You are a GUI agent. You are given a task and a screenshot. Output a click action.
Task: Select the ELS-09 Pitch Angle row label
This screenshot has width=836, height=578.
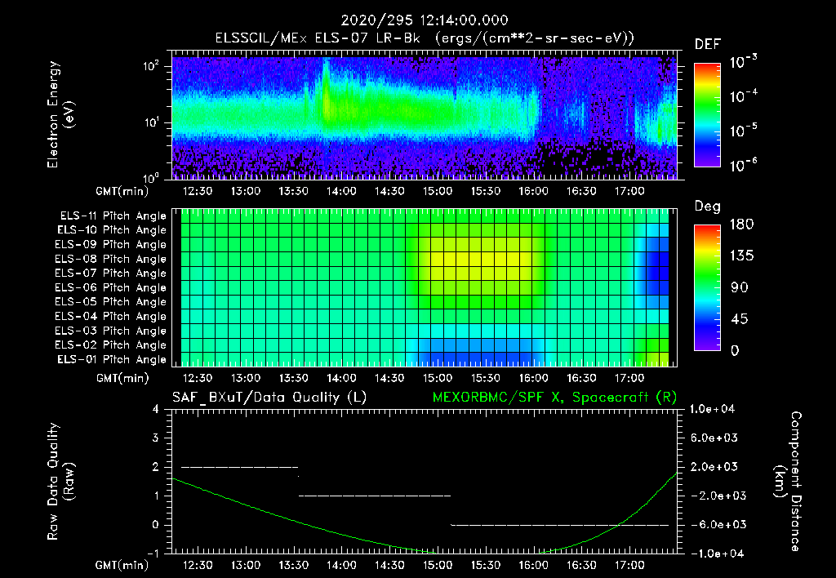pyautogui.click(x=110, y=245)
